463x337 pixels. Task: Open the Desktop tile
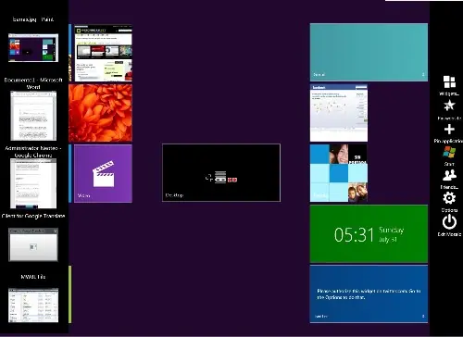[221, 172]
